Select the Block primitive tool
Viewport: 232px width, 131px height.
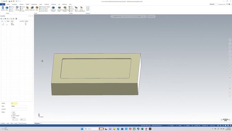click(x=7, y=8)
